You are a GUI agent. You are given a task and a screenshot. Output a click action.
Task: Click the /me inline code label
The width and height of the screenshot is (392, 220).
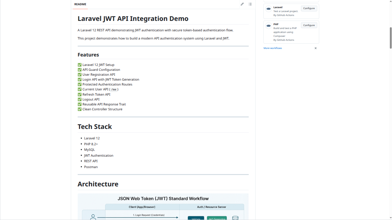[x=114, y=89]
